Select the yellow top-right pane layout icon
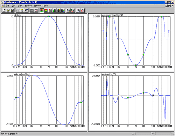Viewport: 175px width, 136px height. pyautogui.click(x=58, y=10)
